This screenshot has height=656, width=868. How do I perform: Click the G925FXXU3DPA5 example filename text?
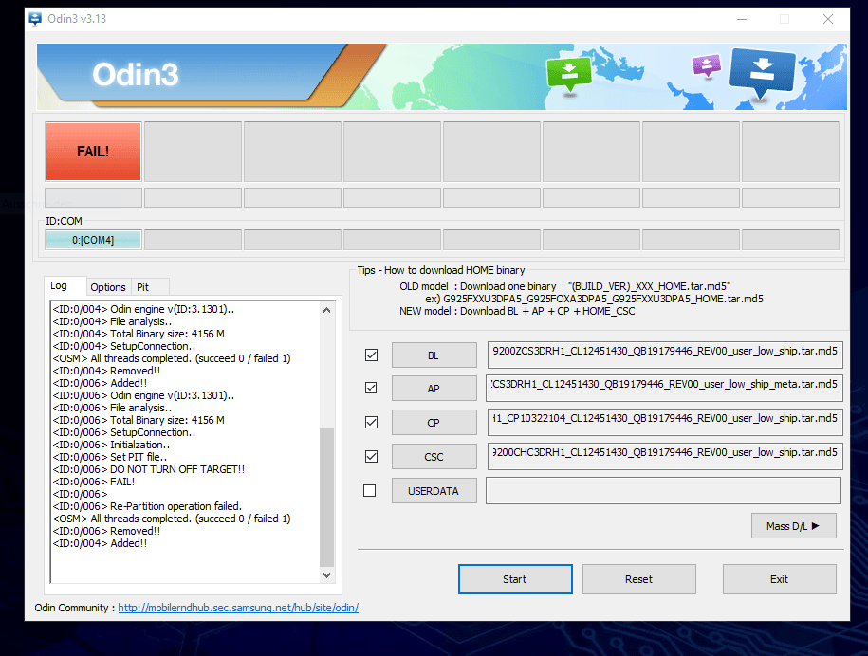click(x=603, y=299)
